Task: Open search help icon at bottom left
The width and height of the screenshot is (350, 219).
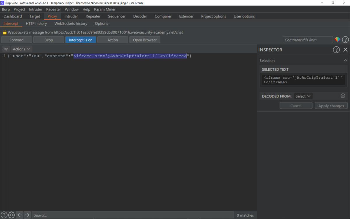Action: coord(4,215)
